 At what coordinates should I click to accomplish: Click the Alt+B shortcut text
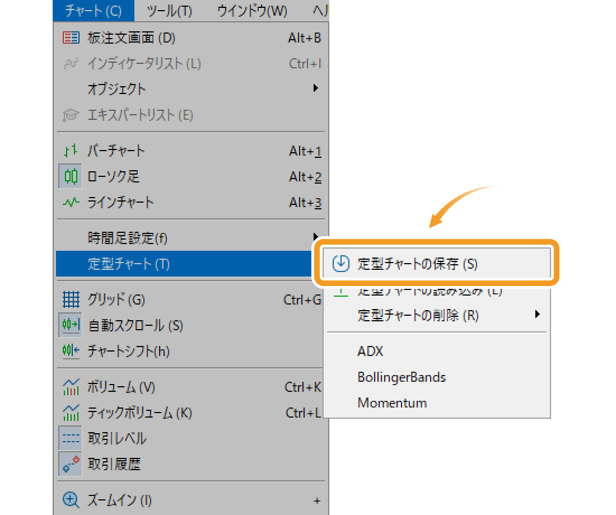pos(305,38)
